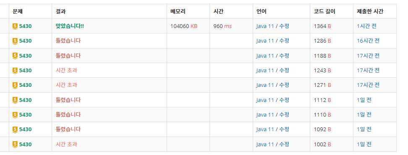This screenshot has height=155, width=408.
Task: Click the 문제 column header
Action: coord(17,11)
